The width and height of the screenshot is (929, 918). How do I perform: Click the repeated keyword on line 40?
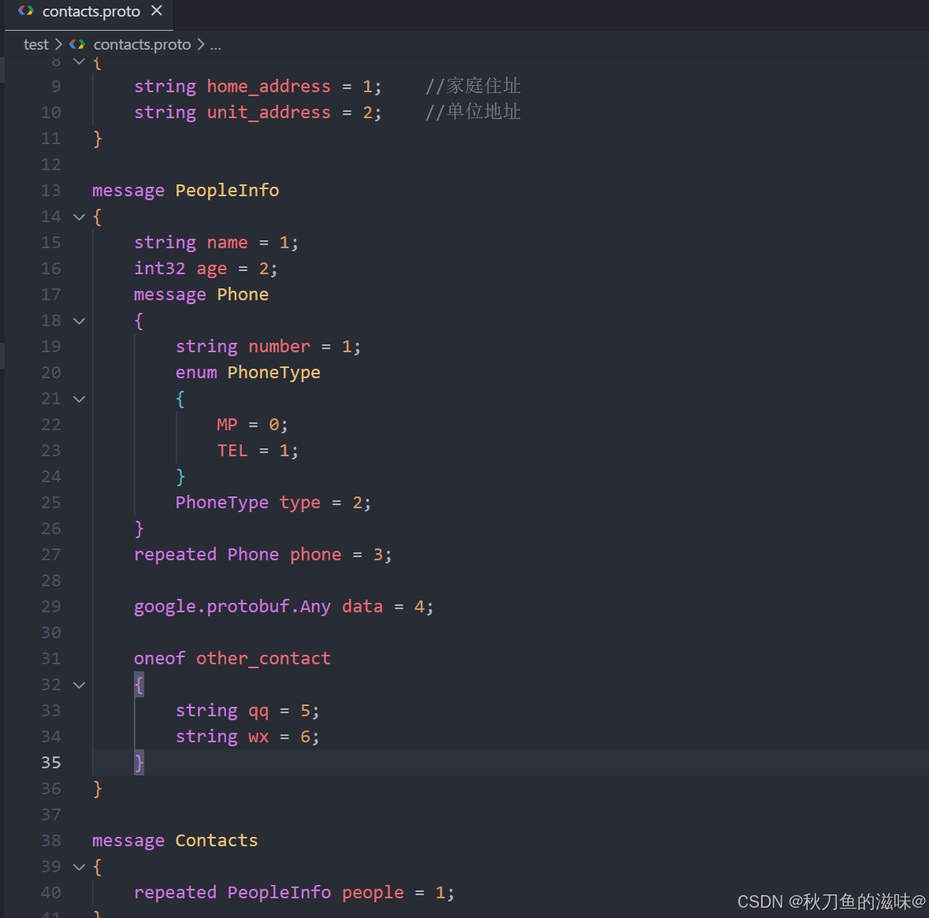click(175, 892)
